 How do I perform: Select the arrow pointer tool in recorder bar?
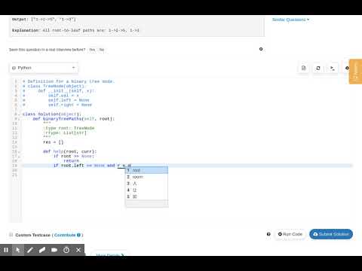(18, 250)
